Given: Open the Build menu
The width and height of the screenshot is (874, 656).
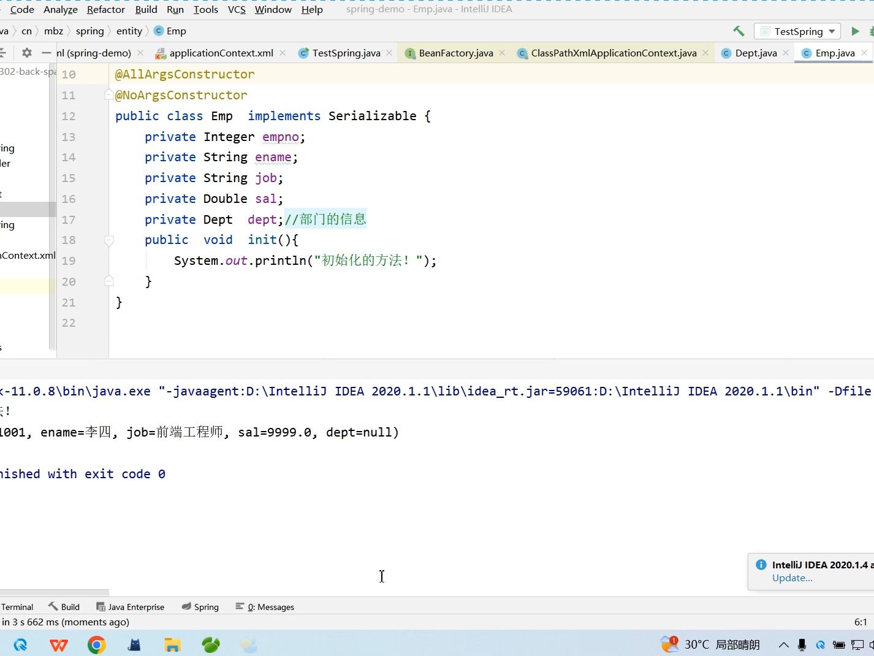Looking at the screenshot, I should [146, 9].
